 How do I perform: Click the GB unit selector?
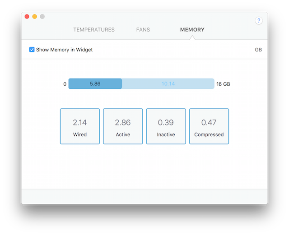(258, 50)
